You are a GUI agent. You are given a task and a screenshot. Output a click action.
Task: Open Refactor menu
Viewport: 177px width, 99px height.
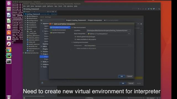click(50, 6)
